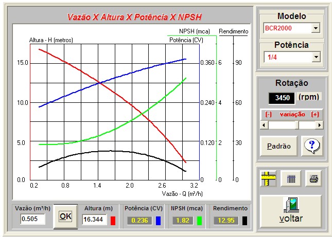The image size is (332, 237).
Task: Open the data table grid icon
Action: pos(291,179)
